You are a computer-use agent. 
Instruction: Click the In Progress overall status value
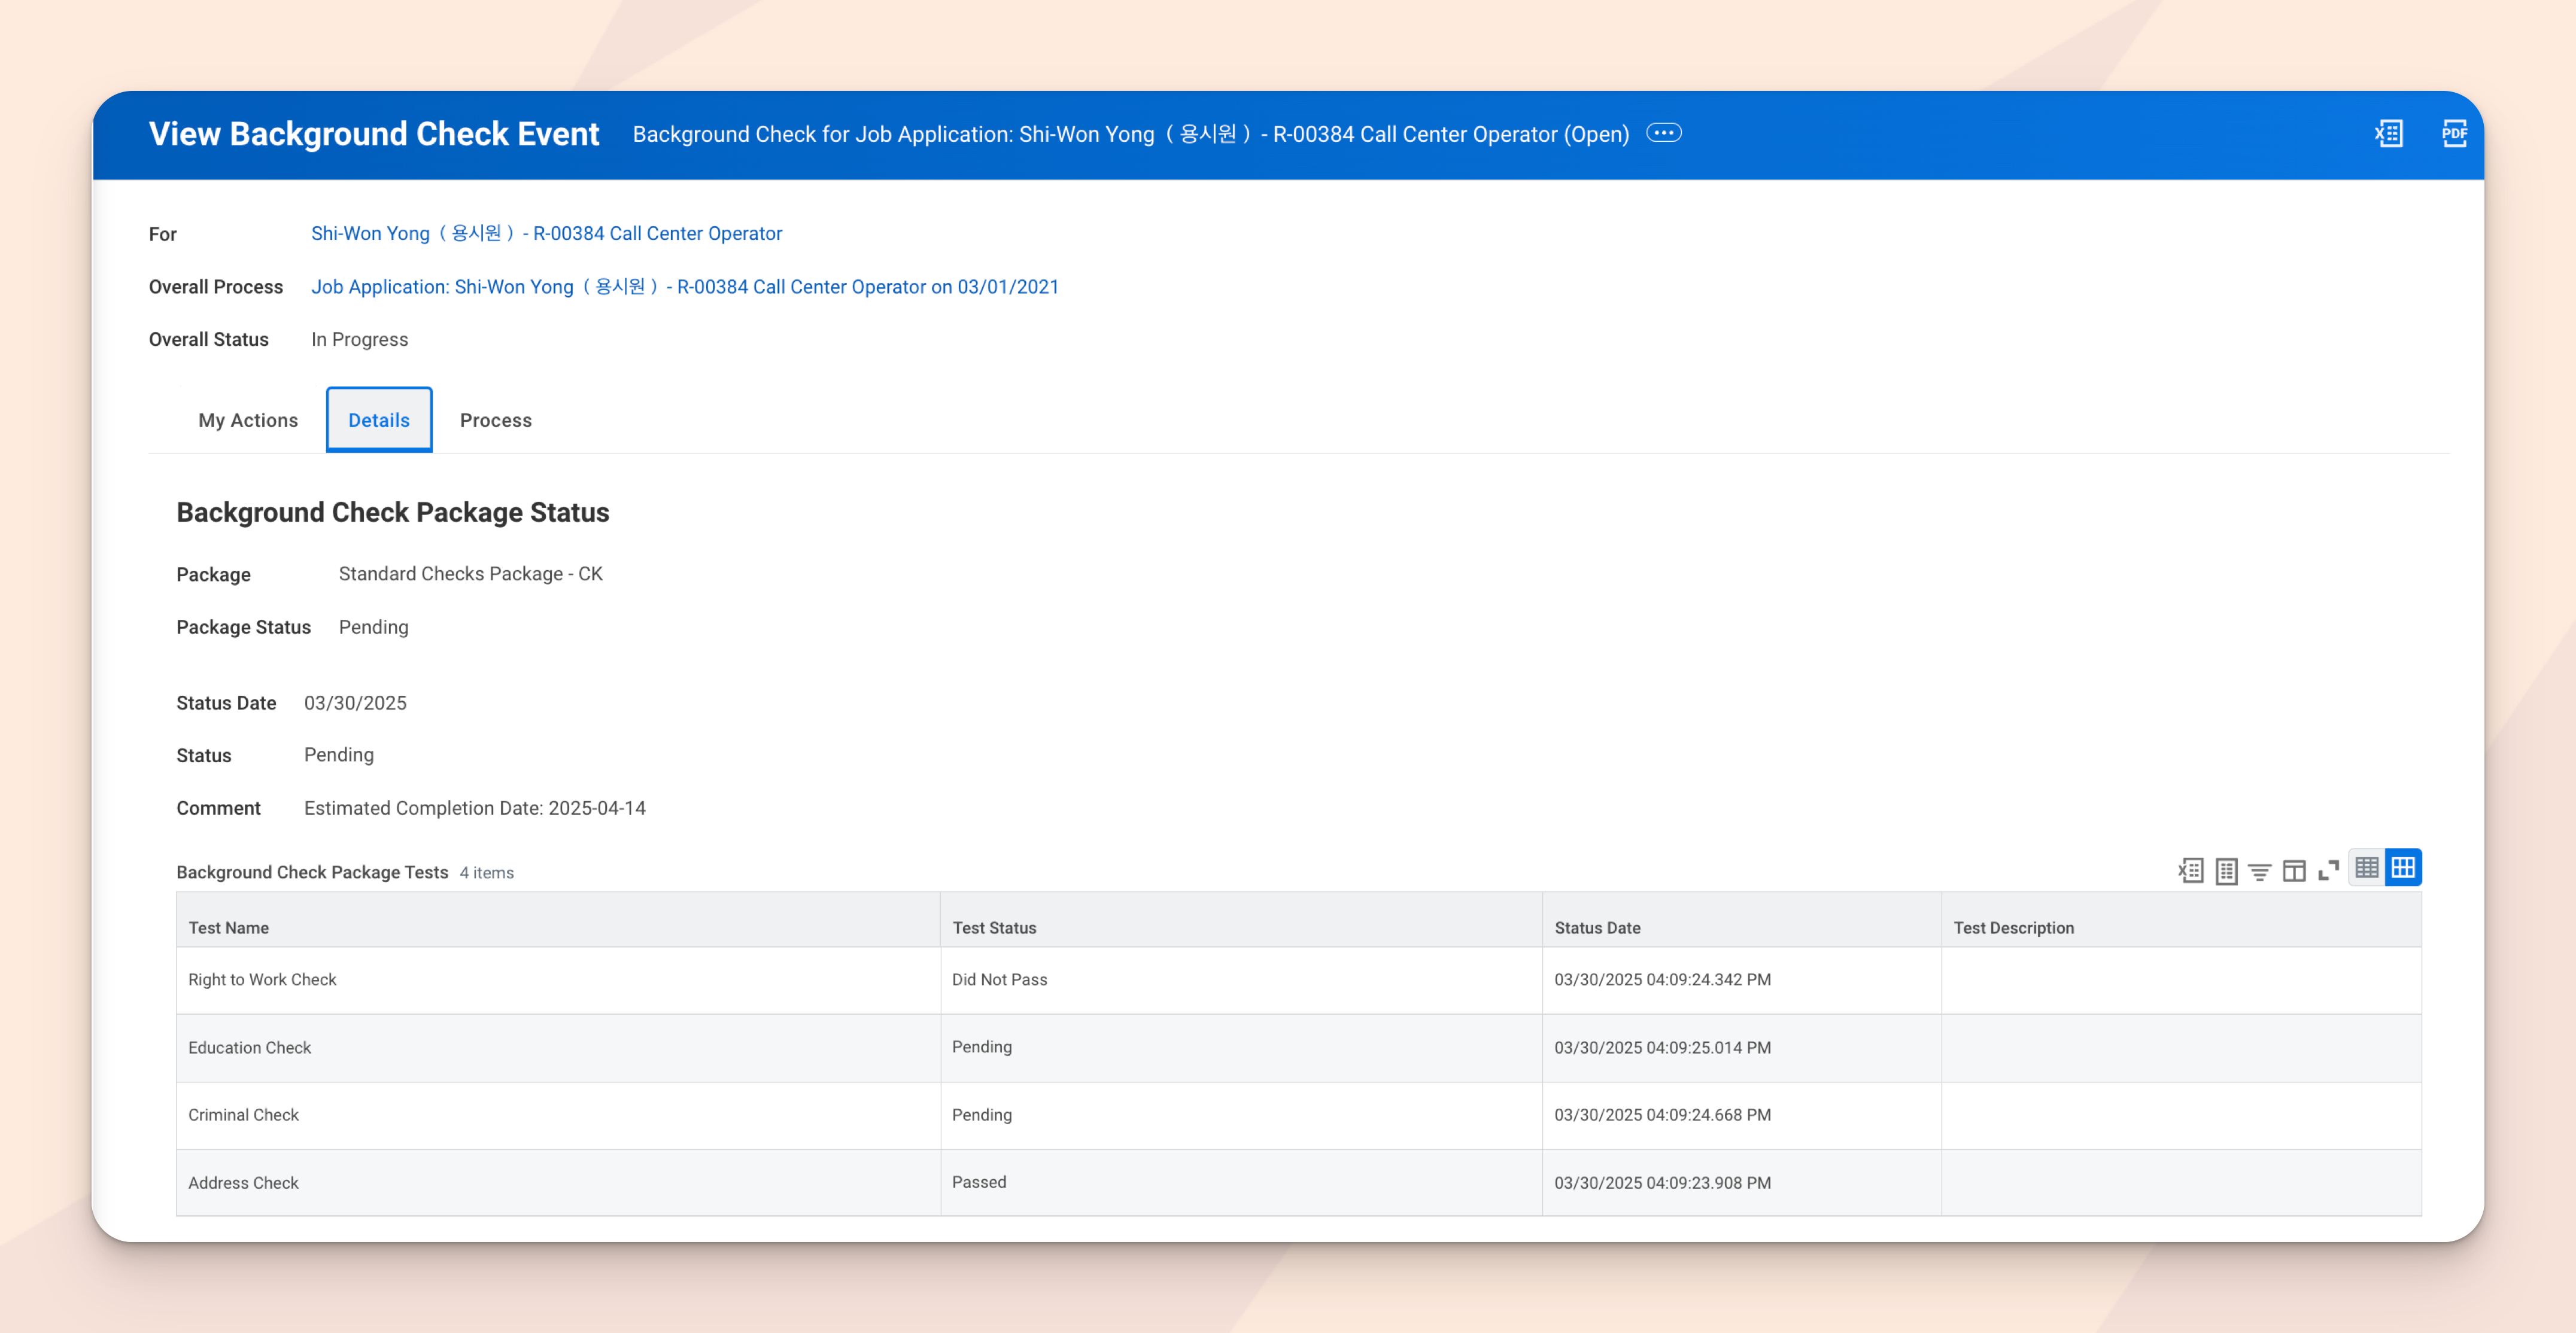tap(360, 340)
